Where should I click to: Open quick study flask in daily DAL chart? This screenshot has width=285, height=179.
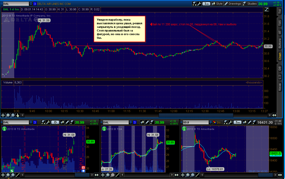[x=43, y=122]
